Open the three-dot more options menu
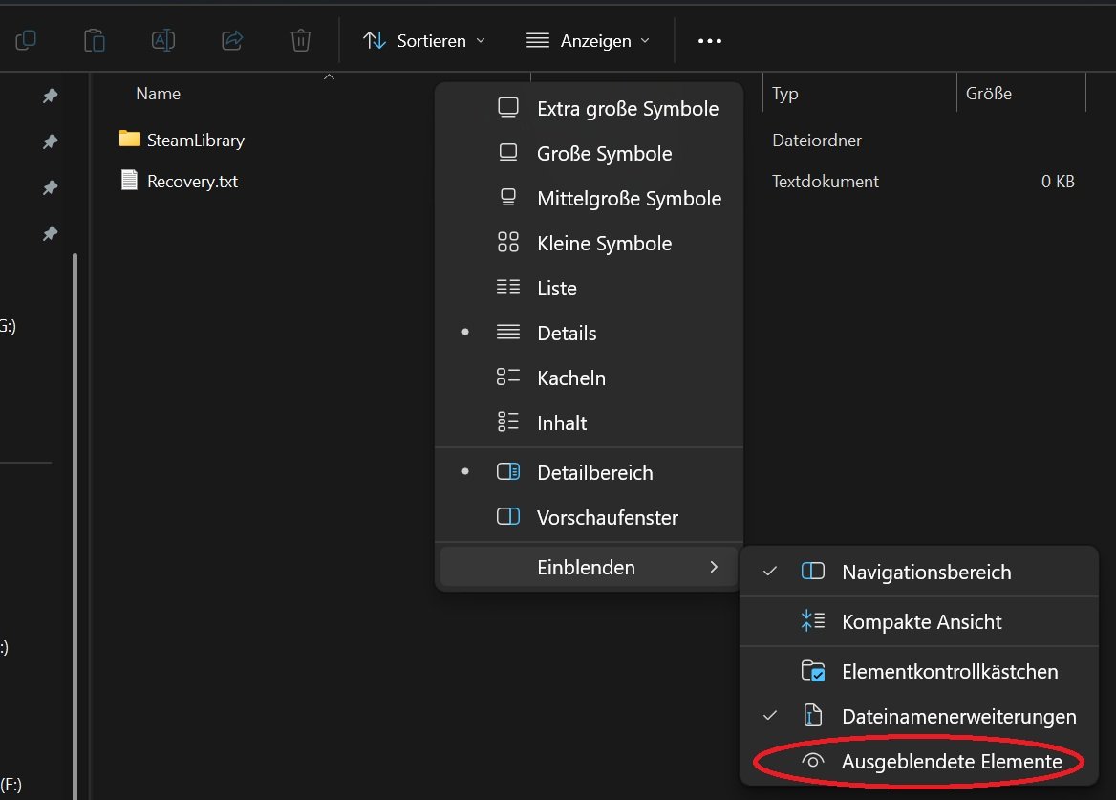1116x800 pixels. [x=709, y=41]
